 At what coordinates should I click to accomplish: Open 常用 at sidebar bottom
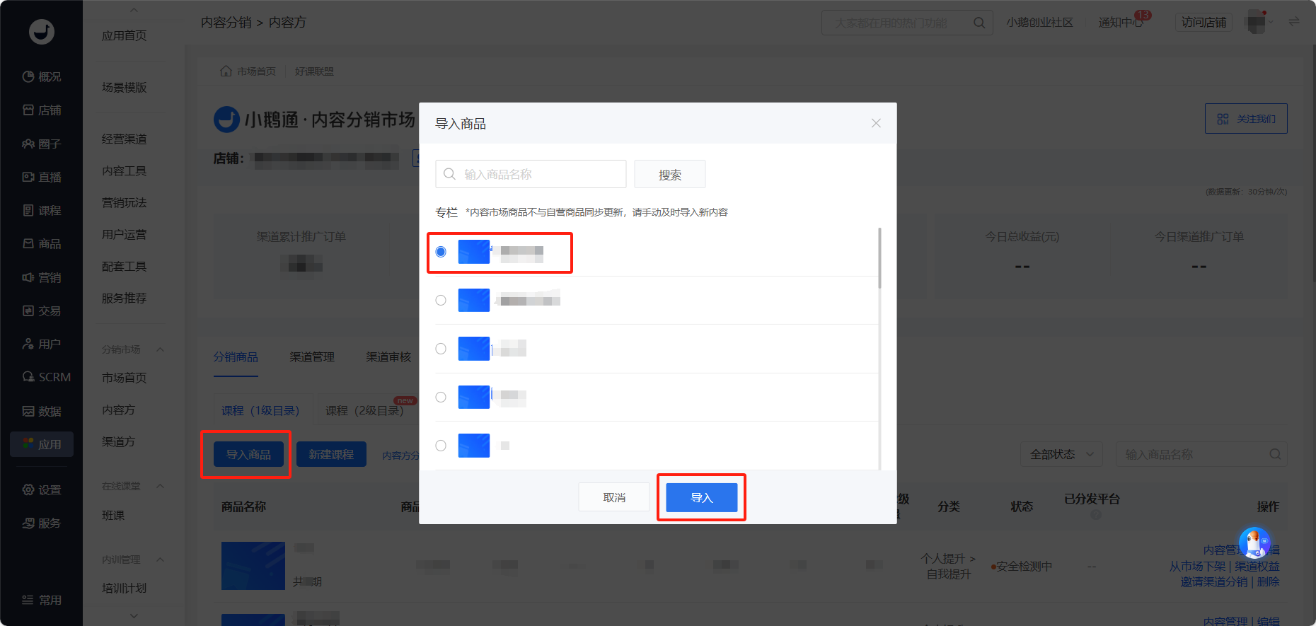[x=42, y=600]
